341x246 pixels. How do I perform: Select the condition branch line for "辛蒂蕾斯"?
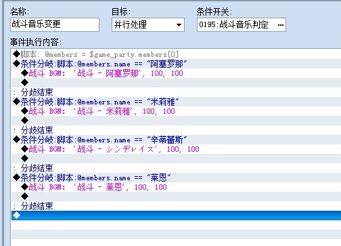click(x=177, y=140)
